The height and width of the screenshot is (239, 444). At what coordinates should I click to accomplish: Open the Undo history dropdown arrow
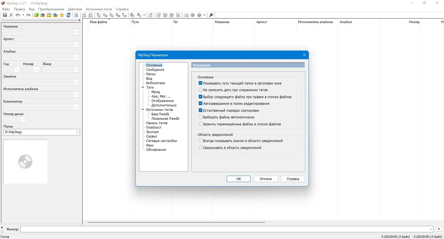click(23, 15)
